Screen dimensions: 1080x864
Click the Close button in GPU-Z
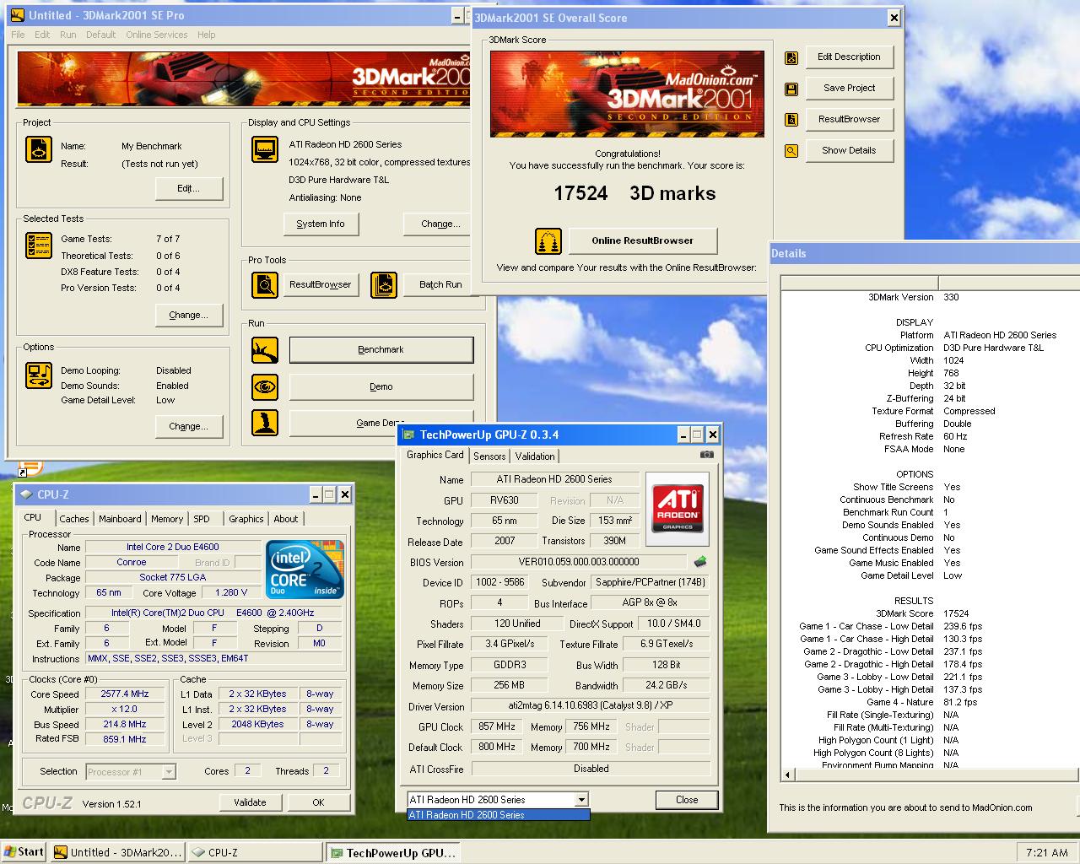tap(687, 800)
